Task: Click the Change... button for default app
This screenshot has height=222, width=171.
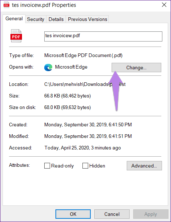Action: (x=136, y=68)
